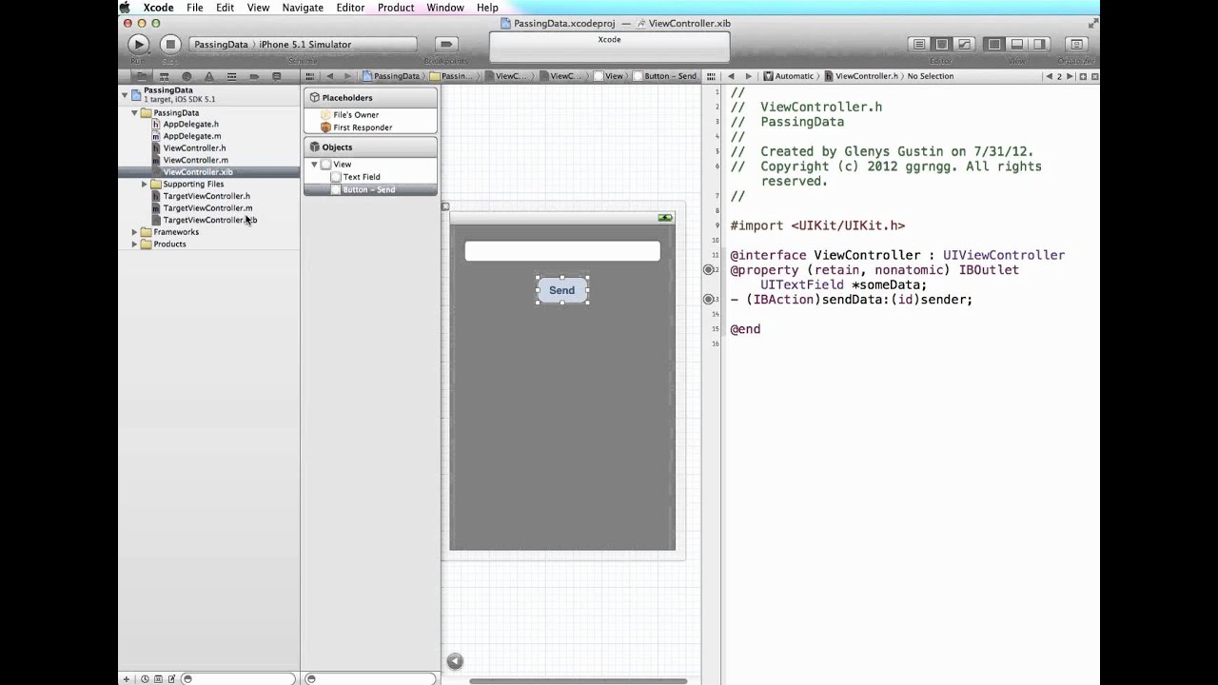The image size is (1218, 685).
Task: Expand the Frameworks group
Action: pyautogui.click(x=134, y=232)
